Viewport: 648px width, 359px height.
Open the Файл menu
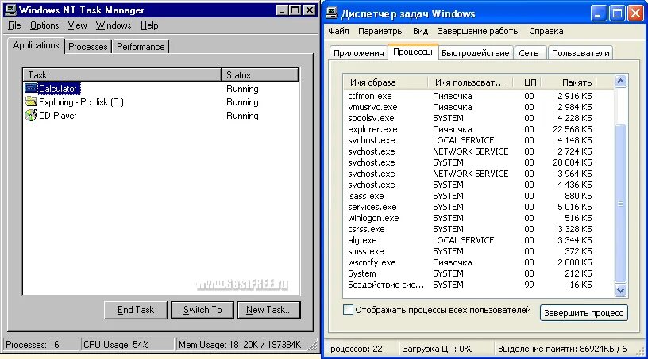[x=338, y=32]
